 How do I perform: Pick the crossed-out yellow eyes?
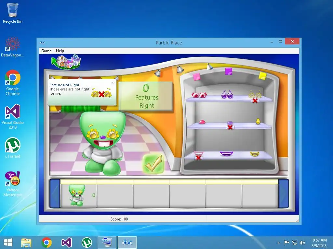pos(255,96)
